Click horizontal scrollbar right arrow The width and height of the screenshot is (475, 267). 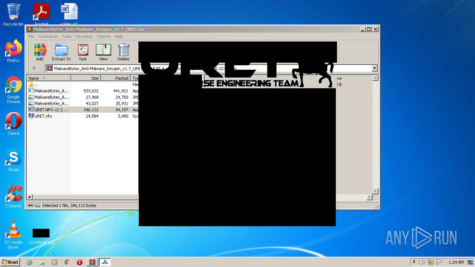pyautogui.click(x=369, y=197)
